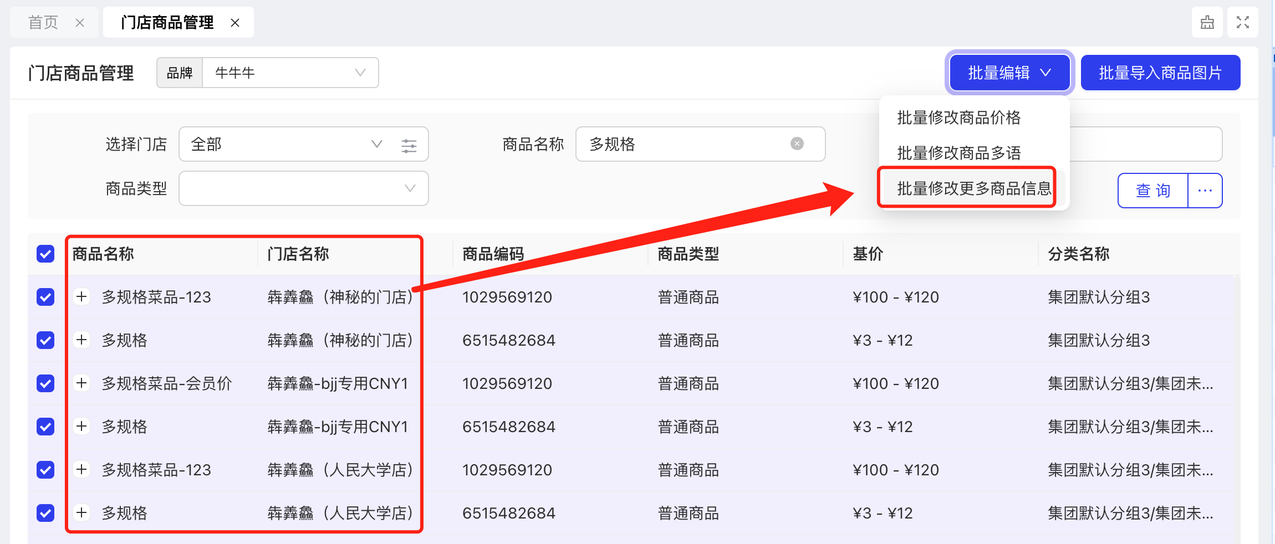
Task: Clear the 商品名称 search field
Action: tap(797, 143)
